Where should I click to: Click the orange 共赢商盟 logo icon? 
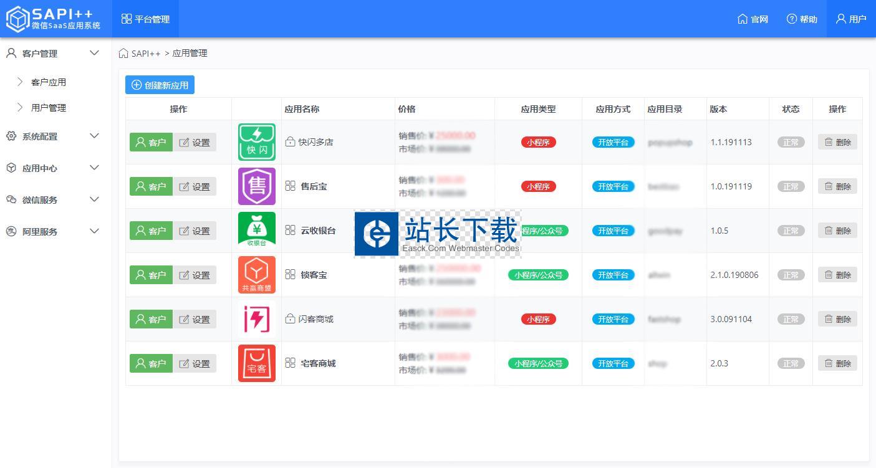tap(256, 274)
